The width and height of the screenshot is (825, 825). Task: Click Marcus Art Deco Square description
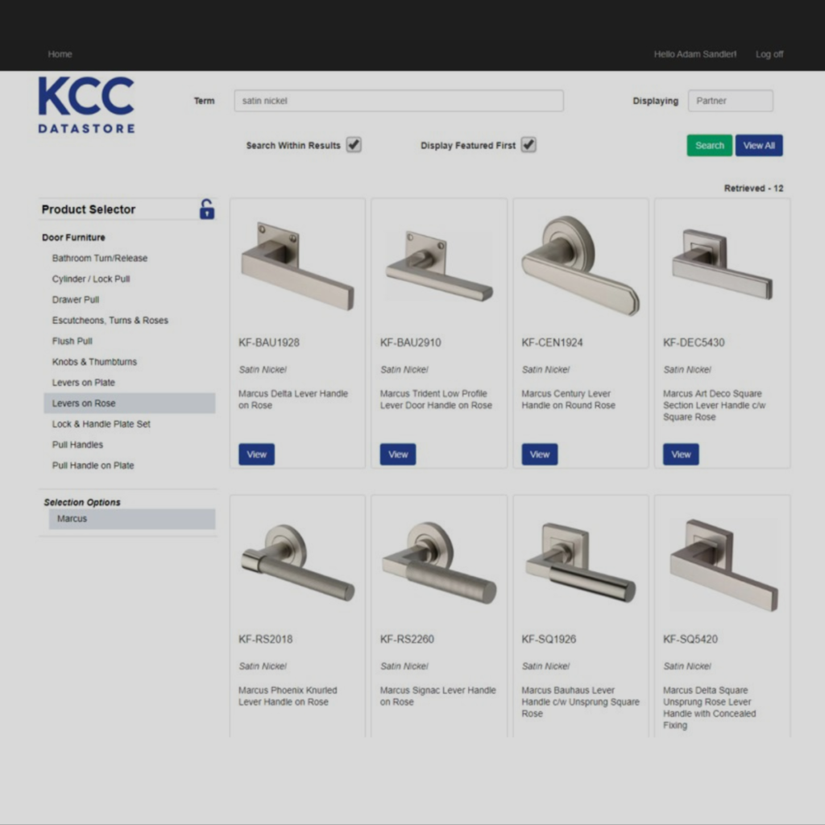coord(714,405)
